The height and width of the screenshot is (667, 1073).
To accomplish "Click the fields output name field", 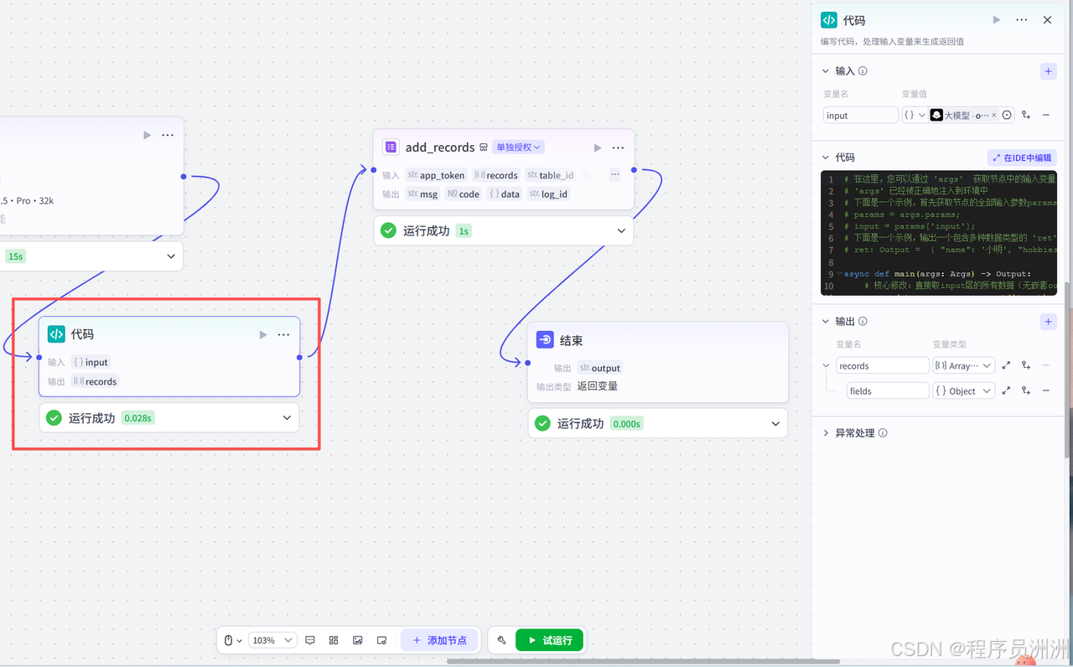I will pos(888,390).
